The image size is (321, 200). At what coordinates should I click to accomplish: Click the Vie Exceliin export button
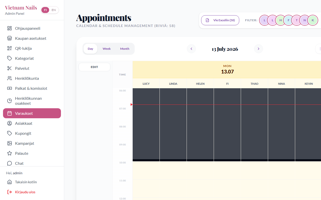220,20
